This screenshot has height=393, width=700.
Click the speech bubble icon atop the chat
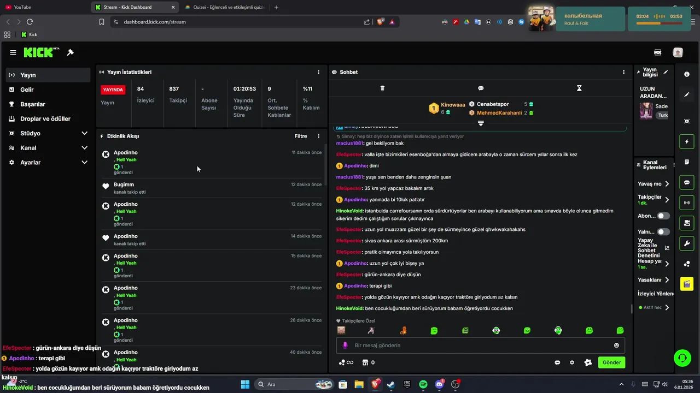(481, 88)
